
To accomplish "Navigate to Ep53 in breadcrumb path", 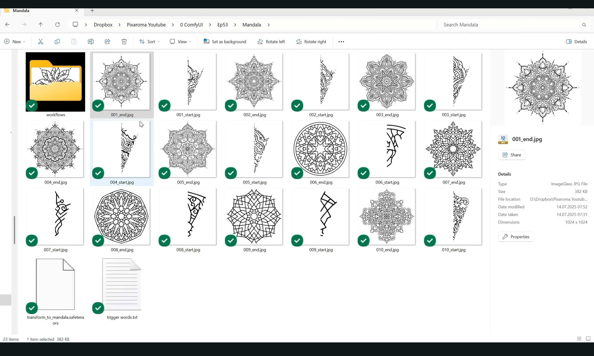I will click(x=222, y=24).
